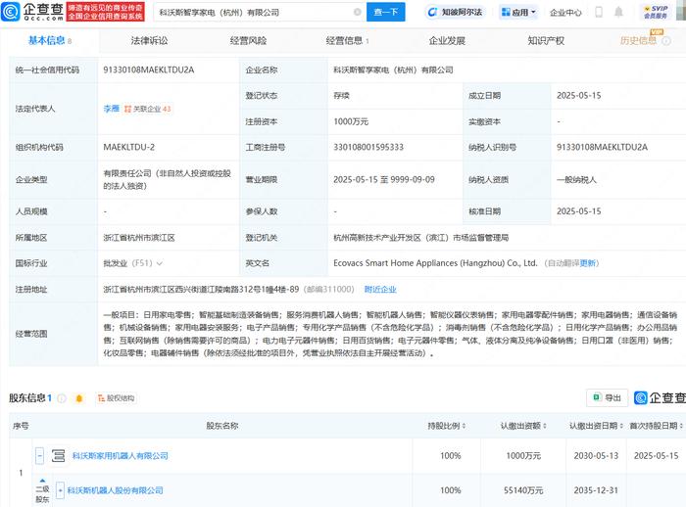The image size is (686, 507).
Task: Click the 55140万元 subscribed capital cell
Action: (523, 490)
